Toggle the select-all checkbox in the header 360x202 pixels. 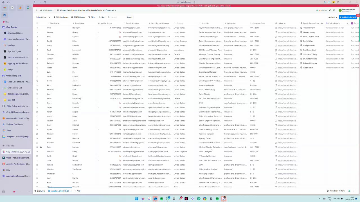[37, 23]
